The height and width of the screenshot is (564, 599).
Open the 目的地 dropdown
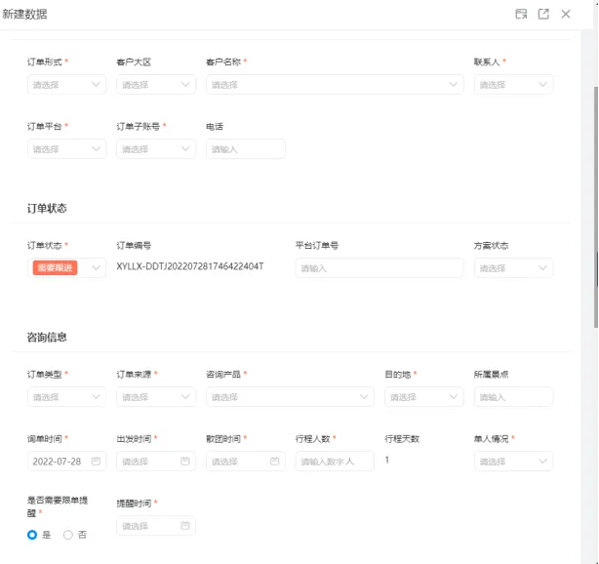tap(424, 396)
